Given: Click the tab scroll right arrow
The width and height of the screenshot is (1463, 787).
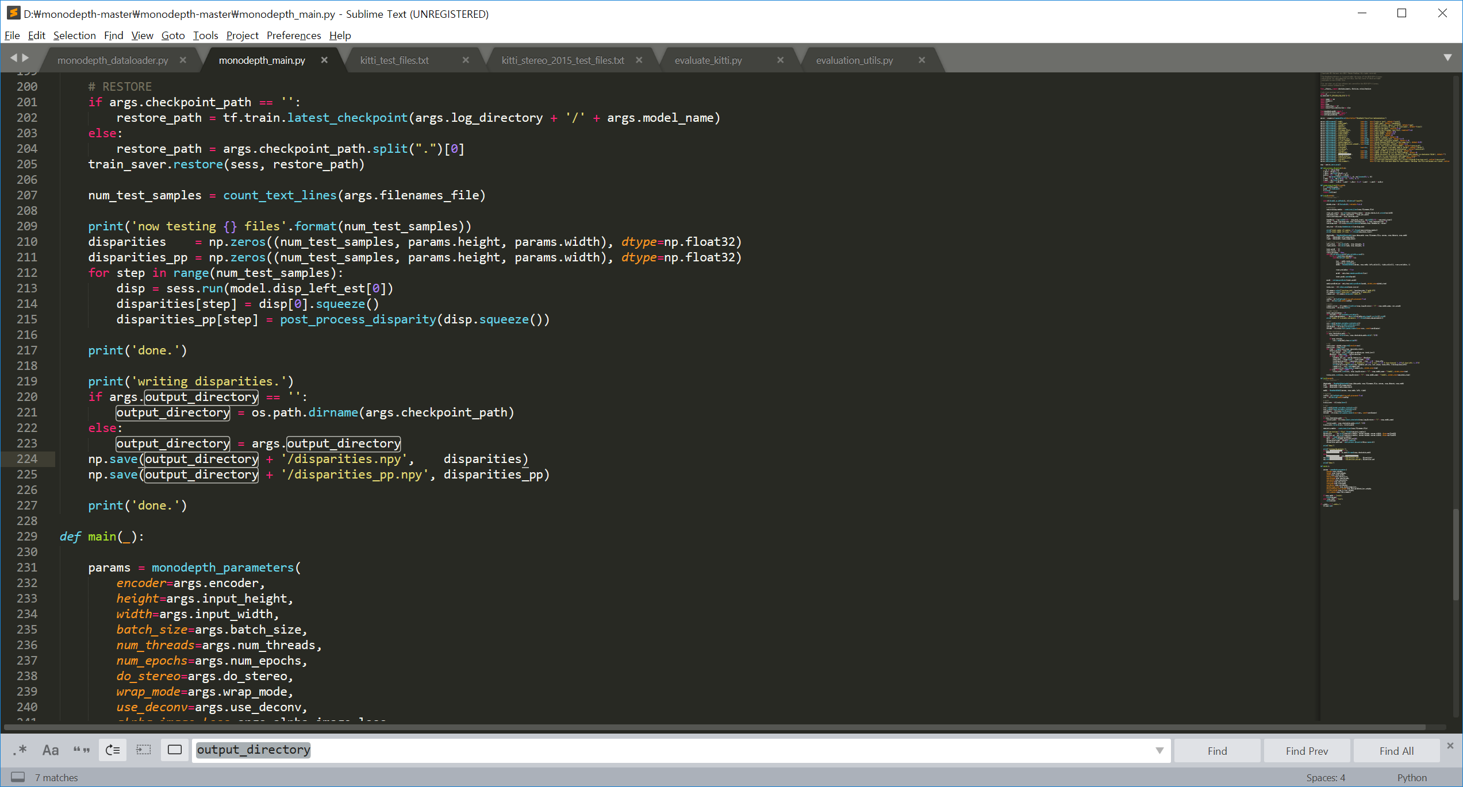Looking at the screenshot, I should click(25, 57).
